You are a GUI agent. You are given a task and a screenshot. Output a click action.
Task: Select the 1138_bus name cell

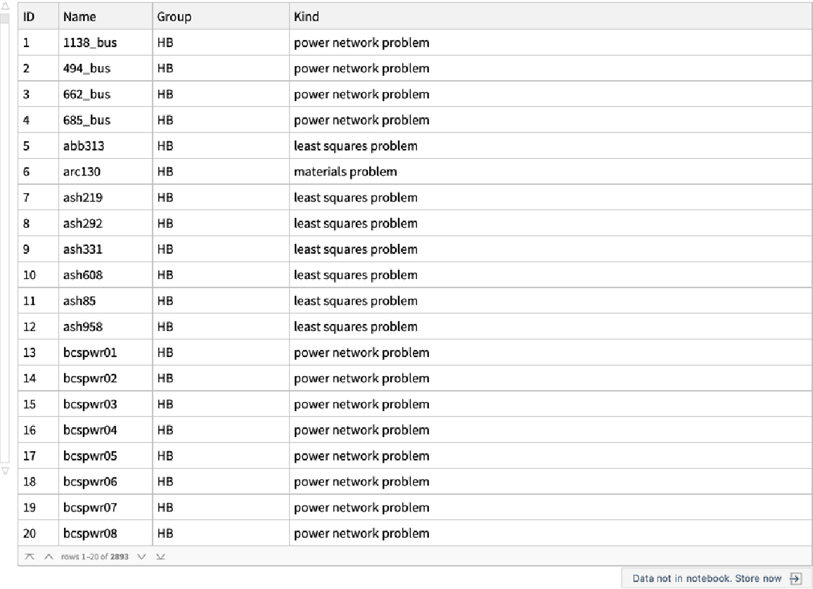(x=90, y=43)
